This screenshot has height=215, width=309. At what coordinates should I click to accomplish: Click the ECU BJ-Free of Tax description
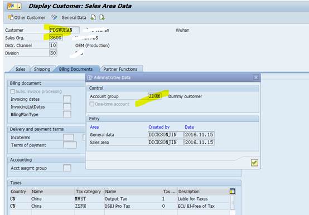pyautogui.click(x=204, y=206)
